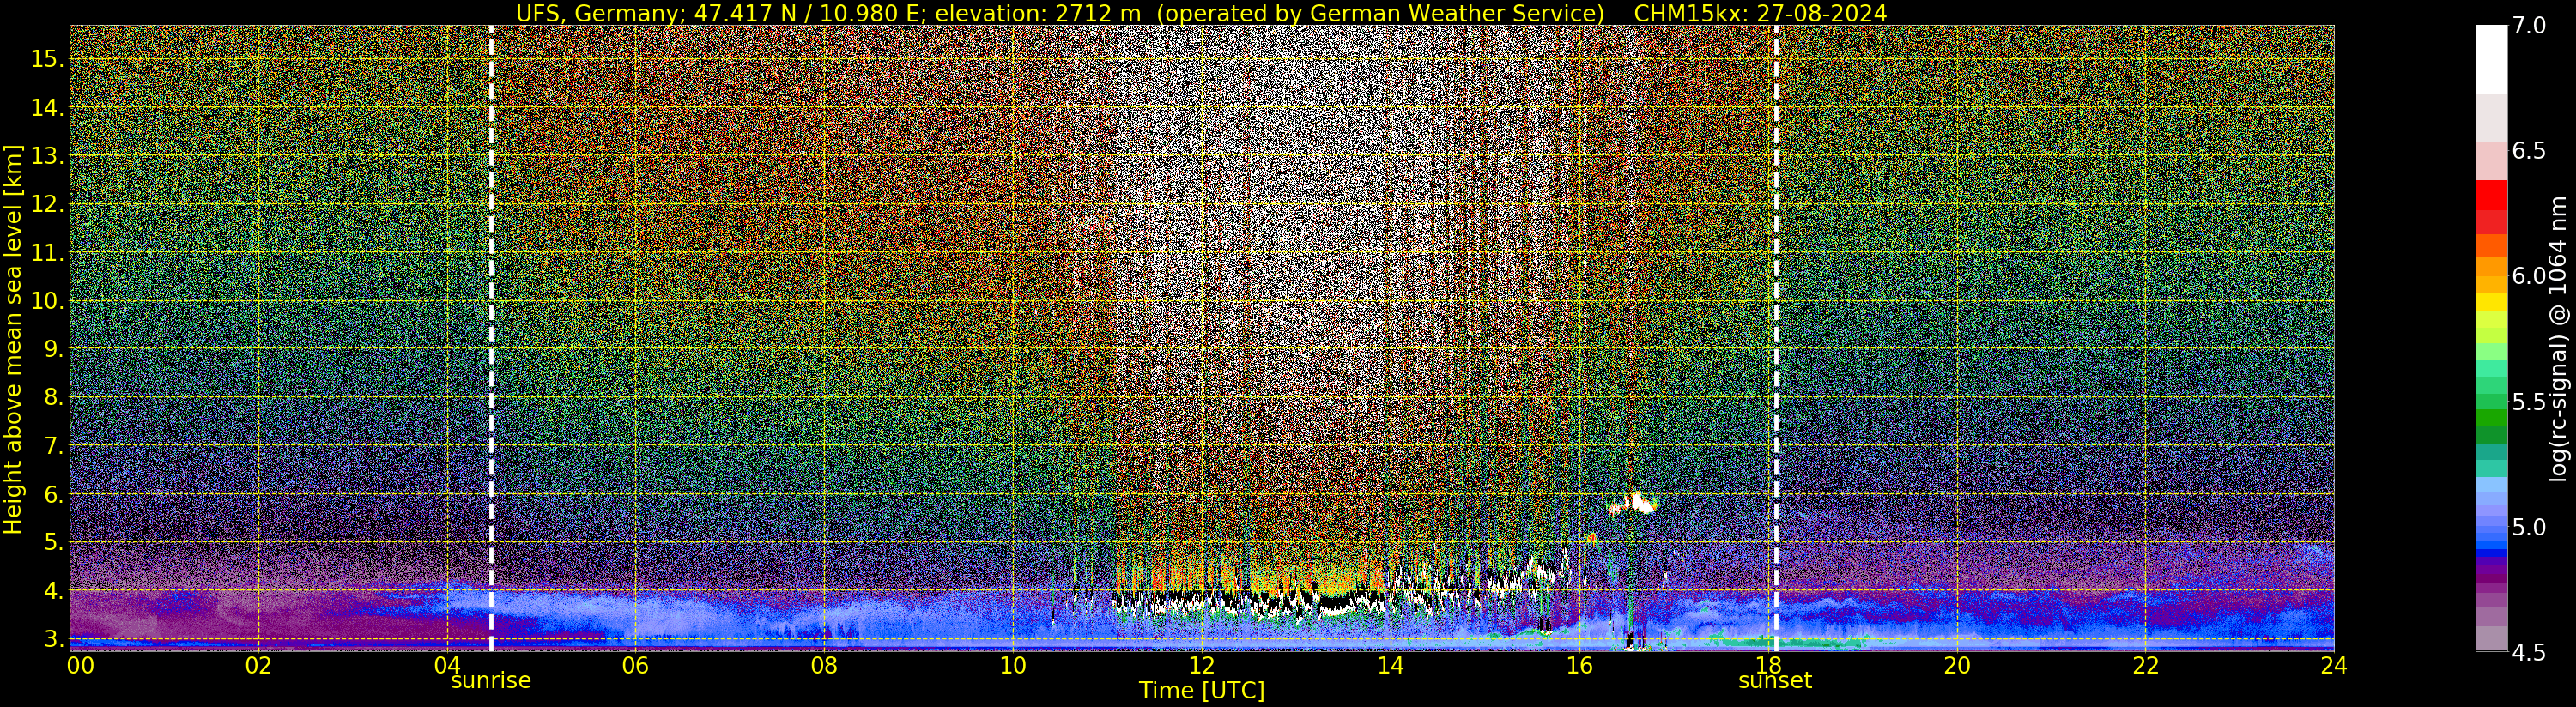This screenshot has width=2576, height=707.
Task: Click the '7.' height tick label
Action: (x=53, y=445)
